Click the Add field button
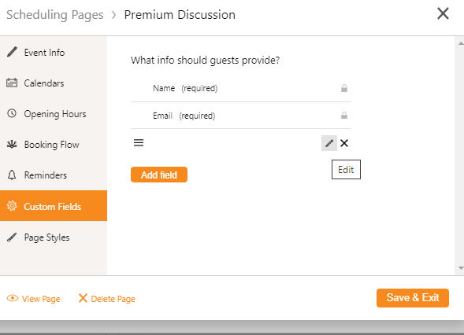464x335 pixels. pyautogui.click(x=159, y=175)
